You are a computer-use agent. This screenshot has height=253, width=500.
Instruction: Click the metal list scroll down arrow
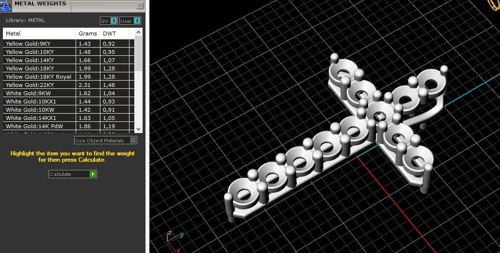coord(138,129)
